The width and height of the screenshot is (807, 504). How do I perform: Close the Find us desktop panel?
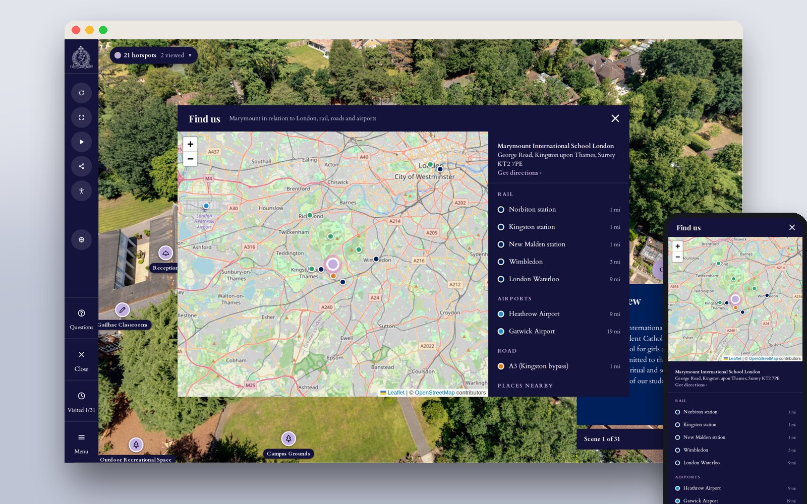point(615,118)
